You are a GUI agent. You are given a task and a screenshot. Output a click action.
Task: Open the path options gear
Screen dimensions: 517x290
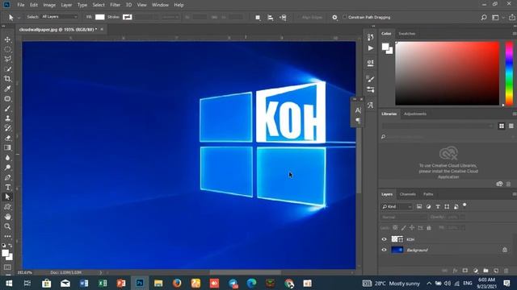pyautogui.click(x=334, y=18)
